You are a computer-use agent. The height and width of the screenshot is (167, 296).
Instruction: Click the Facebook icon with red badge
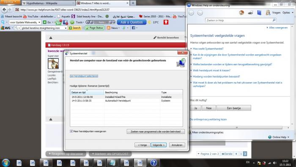(x=65, y=22)
